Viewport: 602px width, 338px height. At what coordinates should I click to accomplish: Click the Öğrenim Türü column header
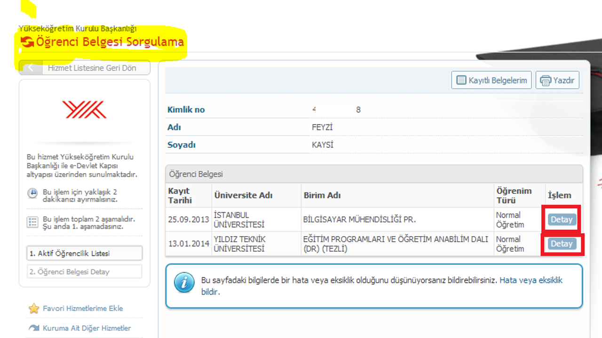point(514,195)
